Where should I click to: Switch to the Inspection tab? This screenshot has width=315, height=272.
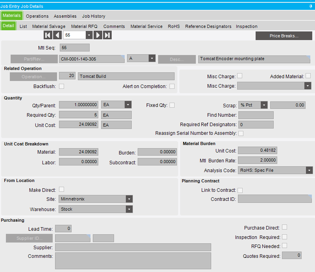click(247, 26)
